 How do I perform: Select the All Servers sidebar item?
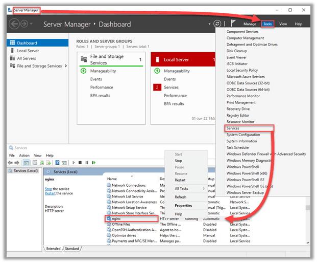(26, 58)
